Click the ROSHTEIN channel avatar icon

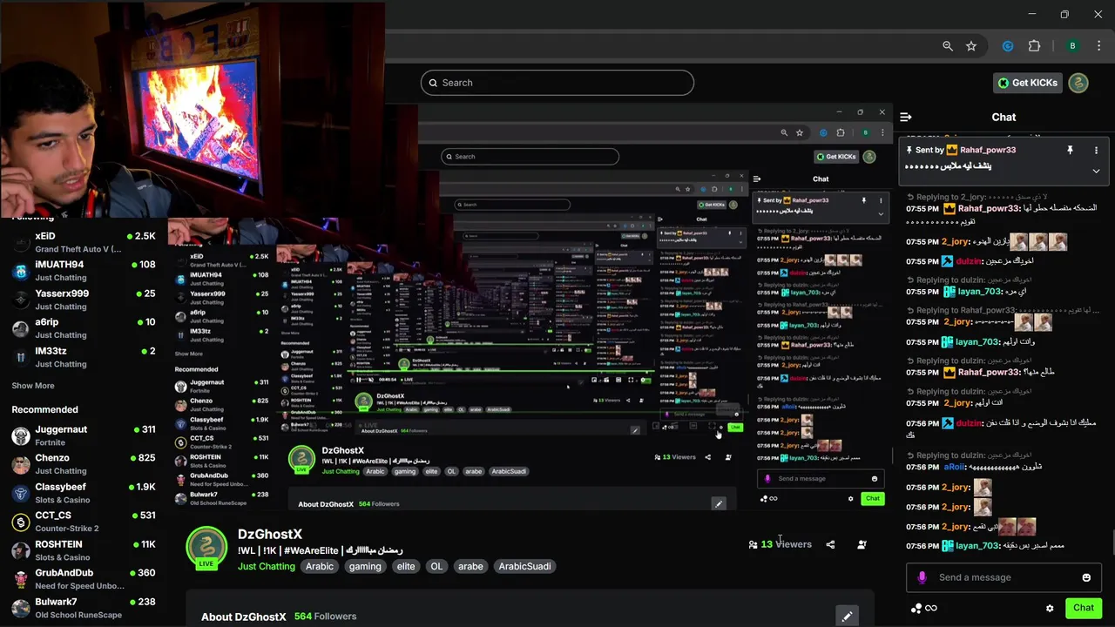[21, 550]
